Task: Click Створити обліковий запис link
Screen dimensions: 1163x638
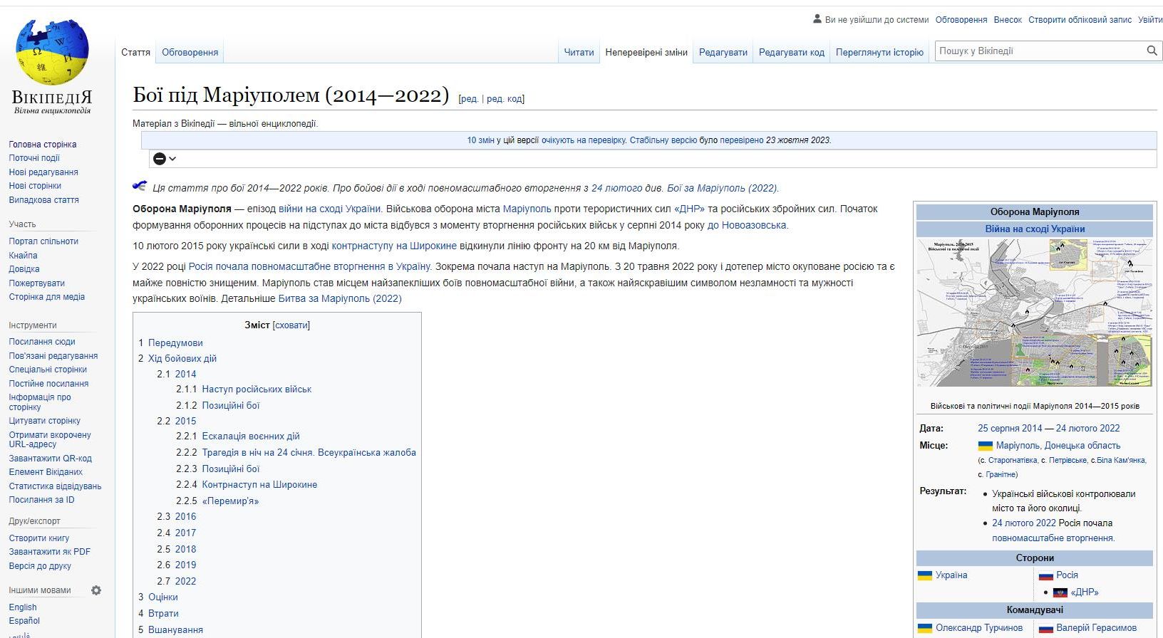Action: [1080, 20]
